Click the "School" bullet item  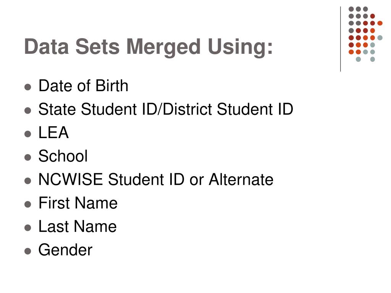pos(63,156)
